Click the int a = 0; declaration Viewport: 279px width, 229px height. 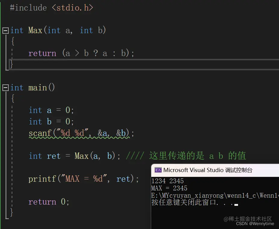(x=51, y=110)
